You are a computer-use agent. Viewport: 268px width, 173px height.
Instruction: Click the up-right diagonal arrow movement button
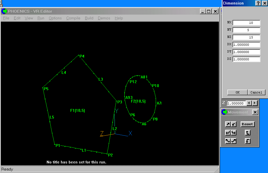[228, 124]
